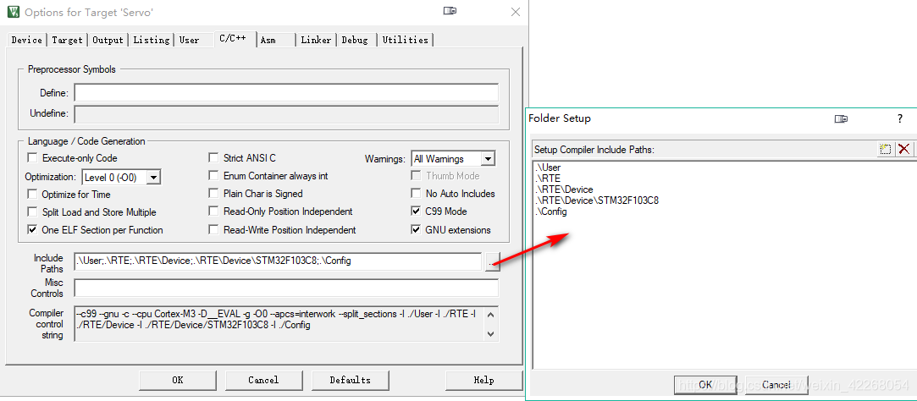Open the Optimization level dropdown
The width and height of the screenshot is (917, 401).
[153, 177]
